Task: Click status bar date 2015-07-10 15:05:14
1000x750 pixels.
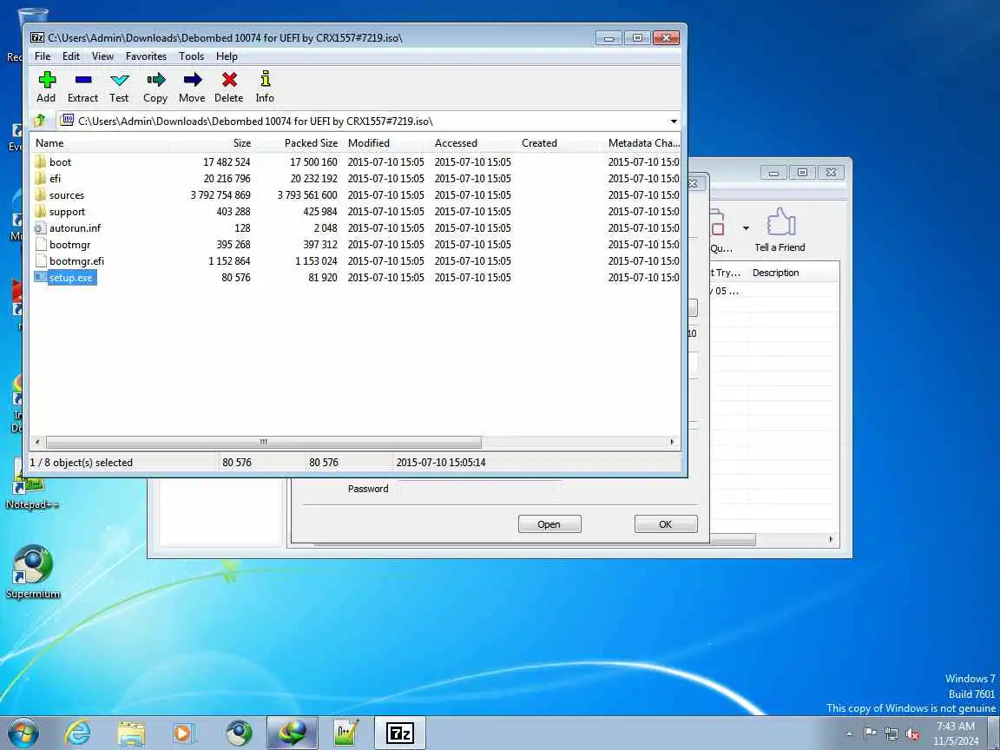Action: 441,463
